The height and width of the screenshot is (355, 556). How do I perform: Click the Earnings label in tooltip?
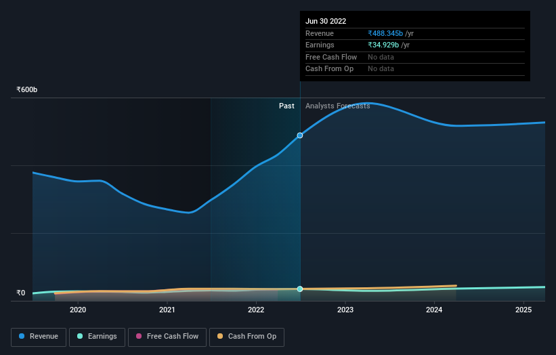[x=320, y=45]
